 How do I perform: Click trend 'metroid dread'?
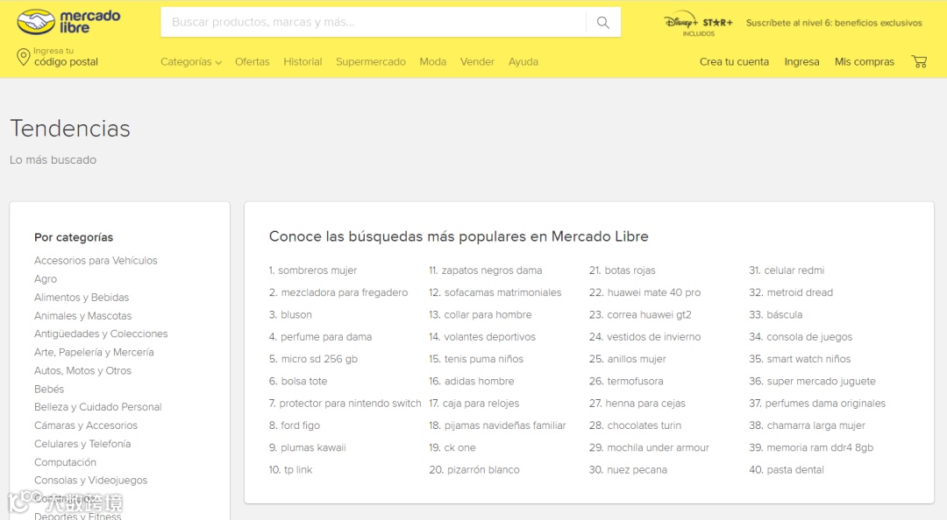coord(800,292)
